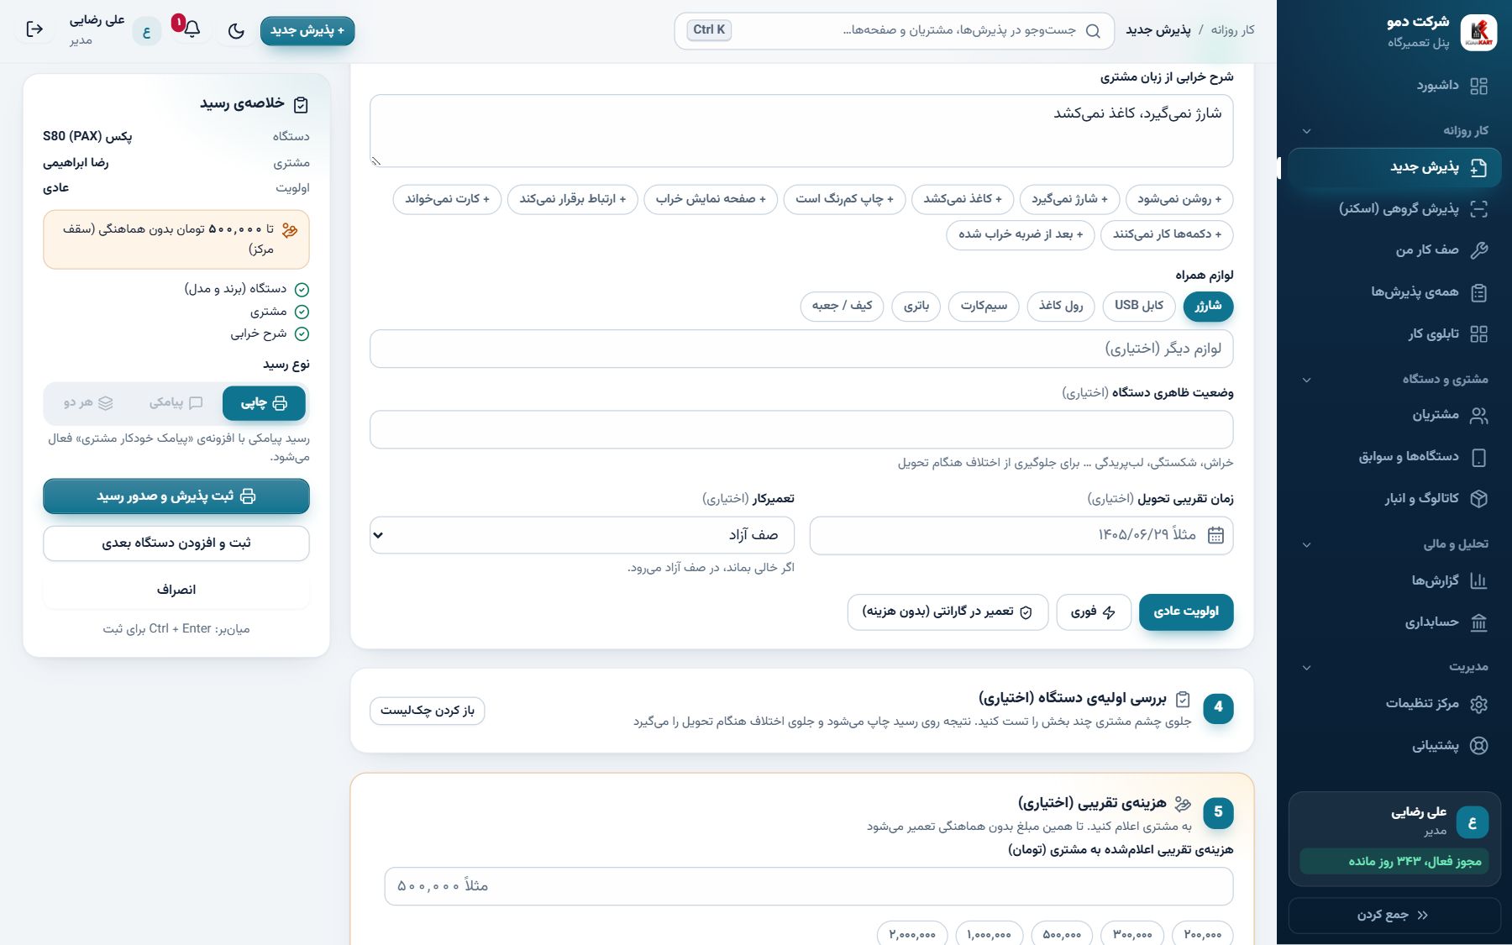Toggle dark mode moon icon
Viewport: 1512px width, 945px height.
click(x=236, y=31)
